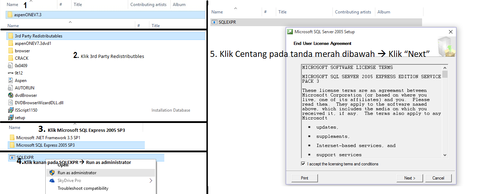Select the Aspen PDF file icon
The height and width of the screenshot is (194, 478).
click(11, 81)
